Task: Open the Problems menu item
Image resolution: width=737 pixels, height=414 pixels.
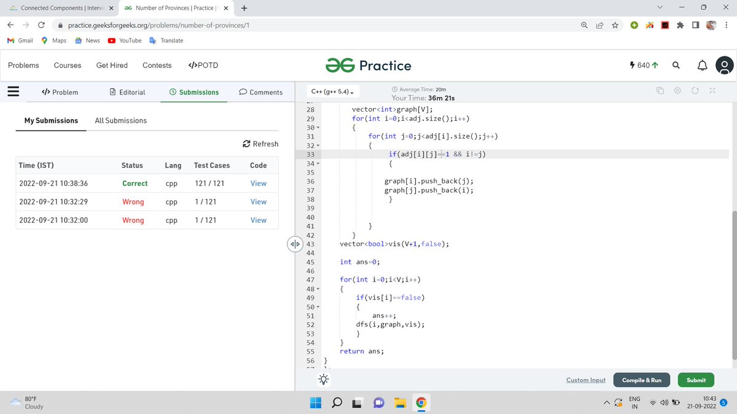Action: tap(23, 65)
